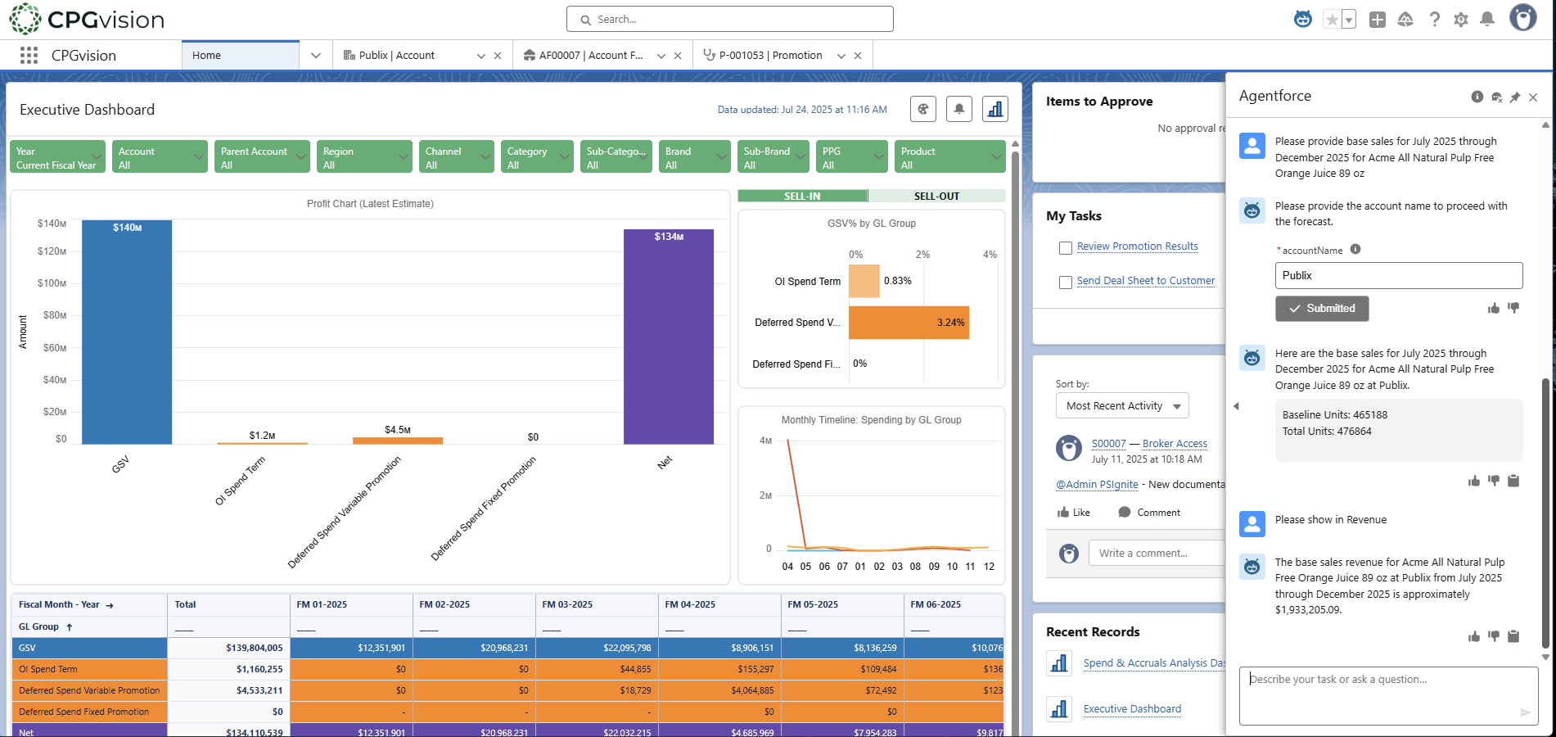Click the Submitted button in Agentforce

coord(1322,309)
